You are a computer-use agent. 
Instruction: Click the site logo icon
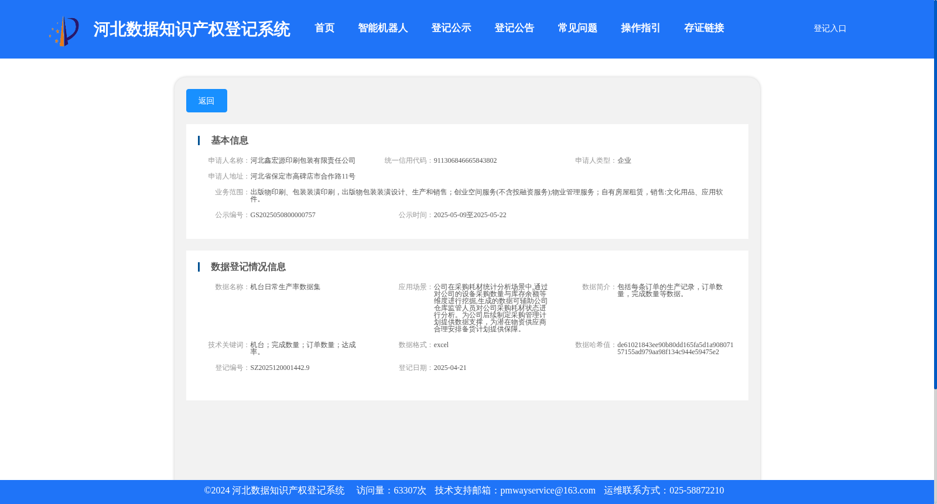pyautogui.click(x=64, y=31)
